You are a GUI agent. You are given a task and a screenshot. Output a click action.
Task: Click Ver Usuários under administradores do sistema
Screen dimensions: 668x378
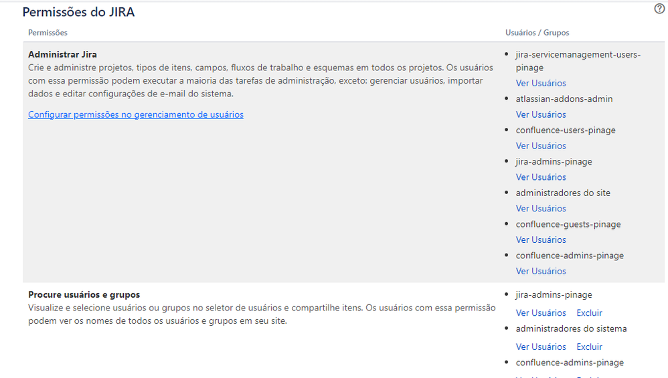541,347
